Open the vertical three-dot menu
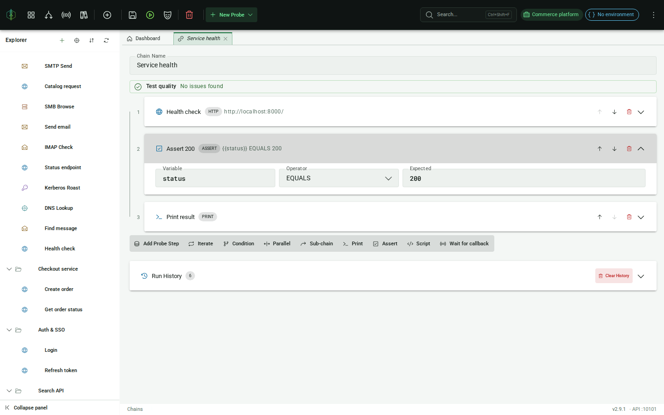The width and height of the screenshot is (664, 415). point(653,15)
